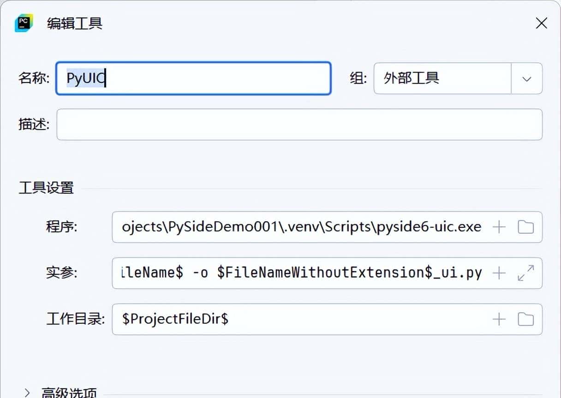Click the 高级选项 label

tap(68, 392)
